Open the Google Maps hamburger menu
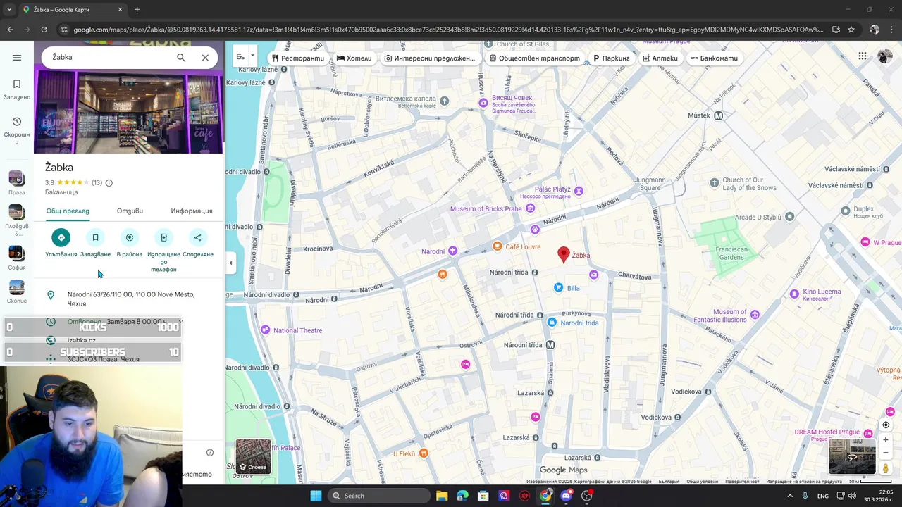902x507 pixels. (17, 58)
